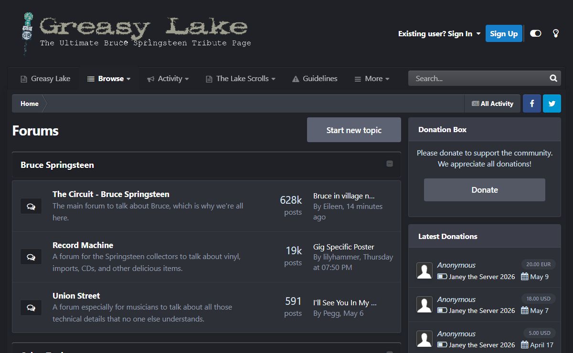Screen dimensions: 573x353
Task: Click the 5.00 USD amount badge
Action: (x=540, y=333)
